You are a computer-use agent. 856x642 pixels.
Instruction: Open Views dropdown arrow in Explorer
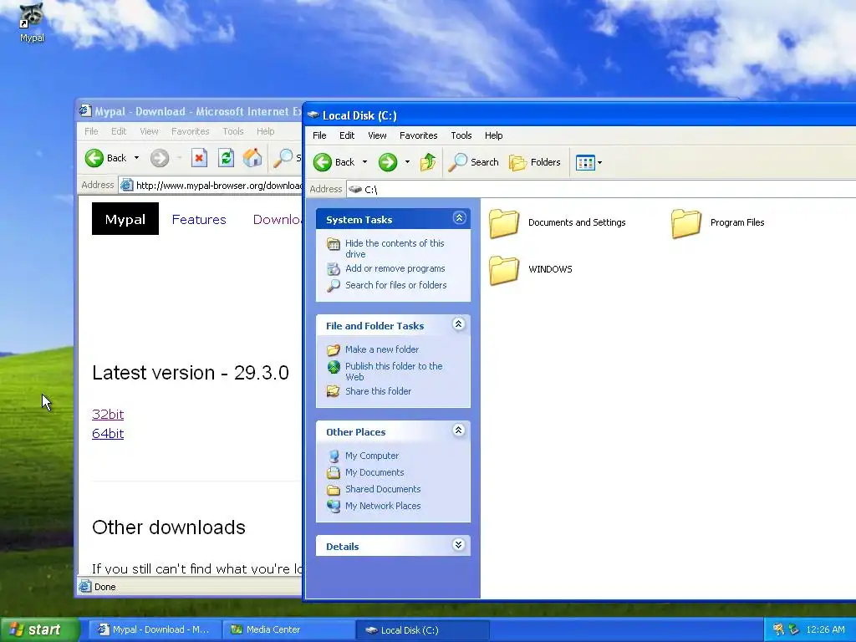coord(600,162)
